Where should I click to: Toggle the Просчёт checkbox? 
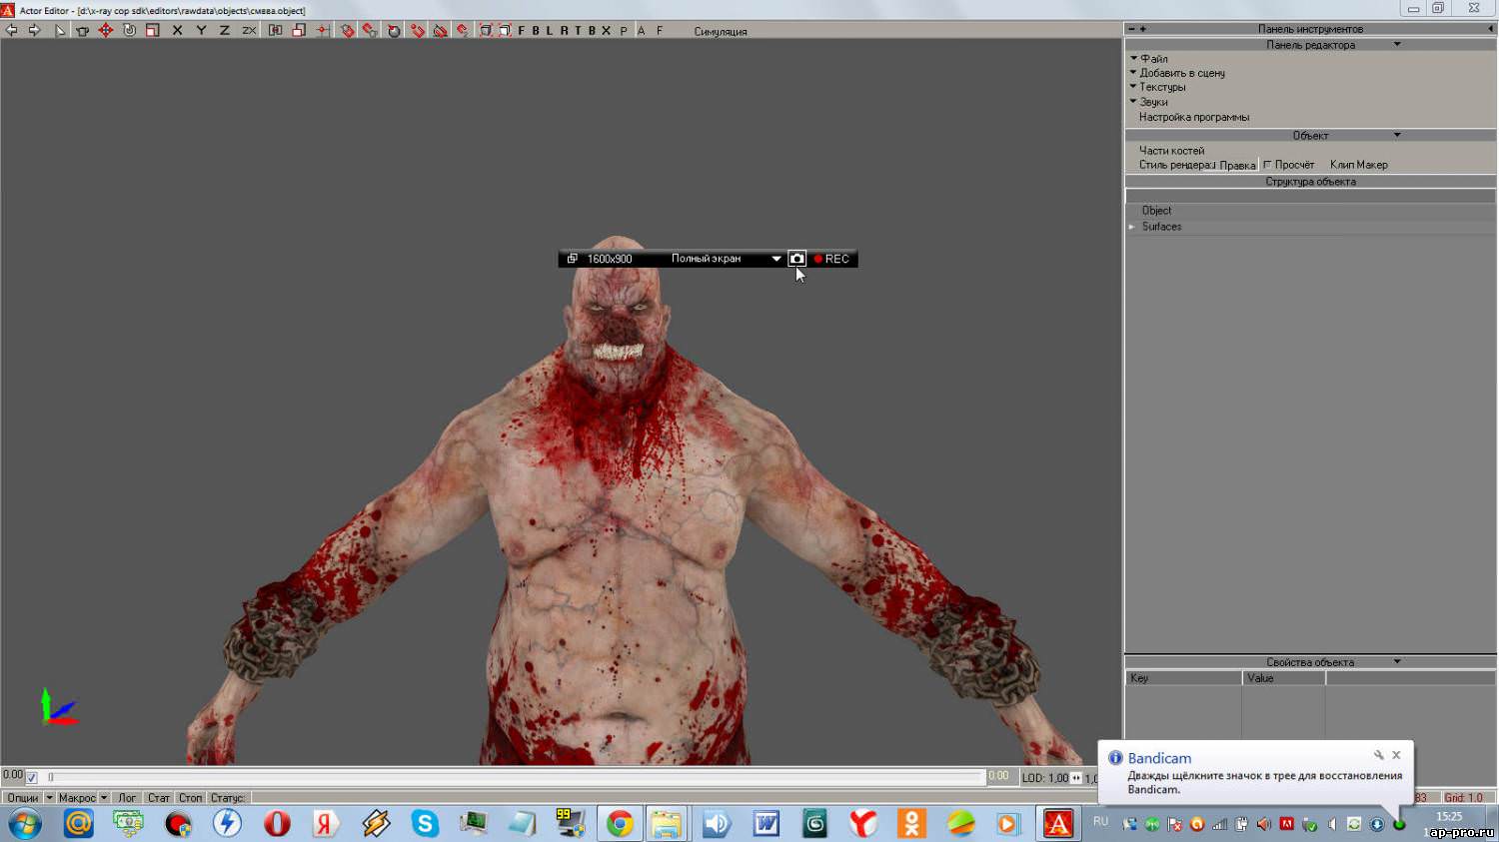(1267, 165)
